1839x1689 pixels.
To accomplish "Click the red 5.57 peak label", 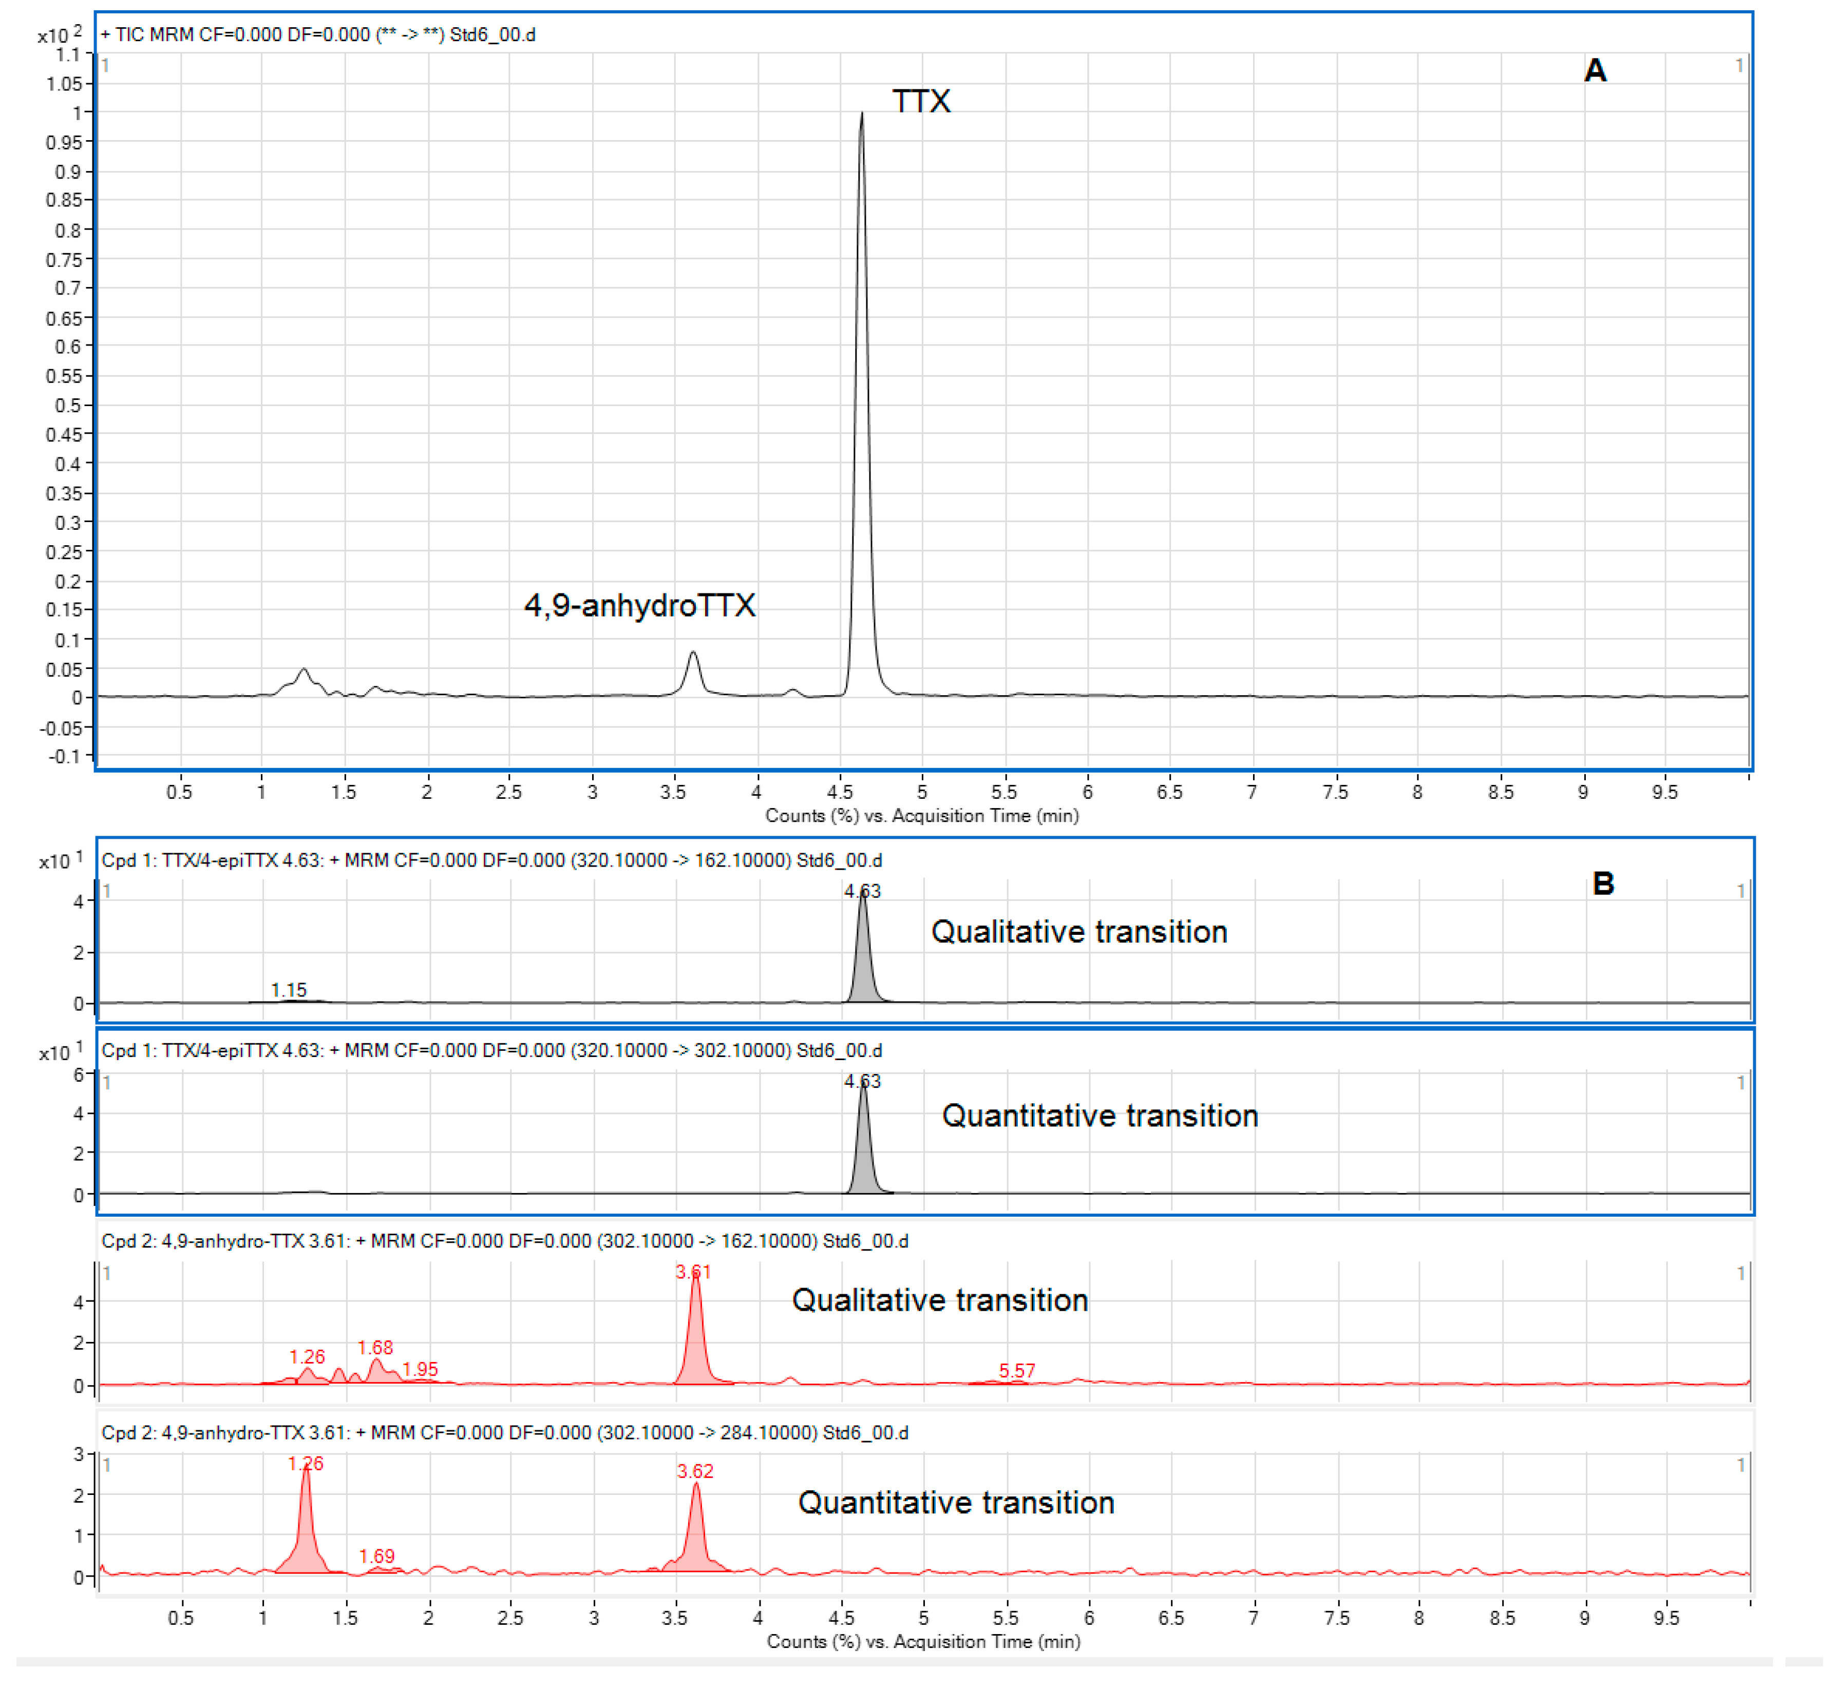I will click(1017, 1371).
